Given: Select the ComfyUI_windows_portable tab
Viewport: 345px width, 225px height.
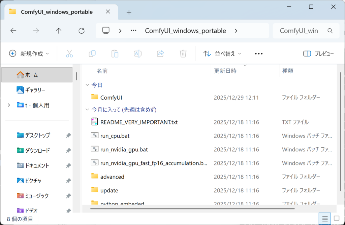Looking at the screenshot, I should pyautogui.click(x=57, y=12).
